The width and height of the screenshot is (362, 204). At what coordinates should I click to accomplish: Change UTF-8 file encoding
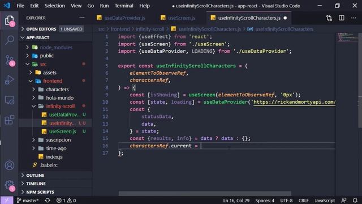(286, 200)
